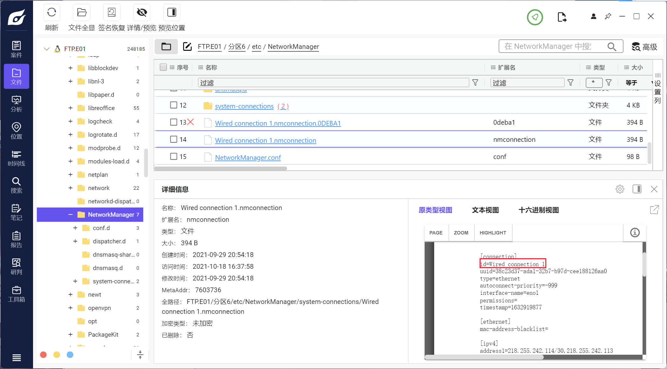
Task: Open the 报告 sidebar section
Action: 17,240
